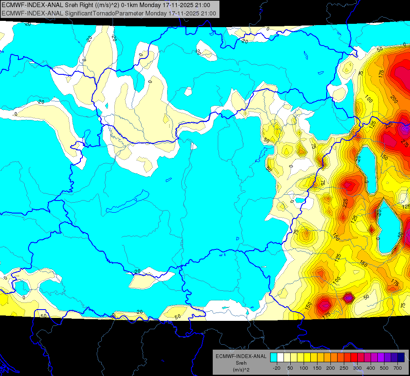
Task: Click the '(m/s)^2' unit in legend
Action: 241,370
